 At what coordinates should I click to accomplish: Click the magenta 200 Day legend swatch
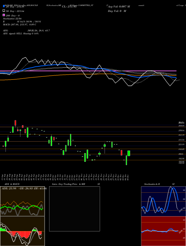tap(4, 15)
